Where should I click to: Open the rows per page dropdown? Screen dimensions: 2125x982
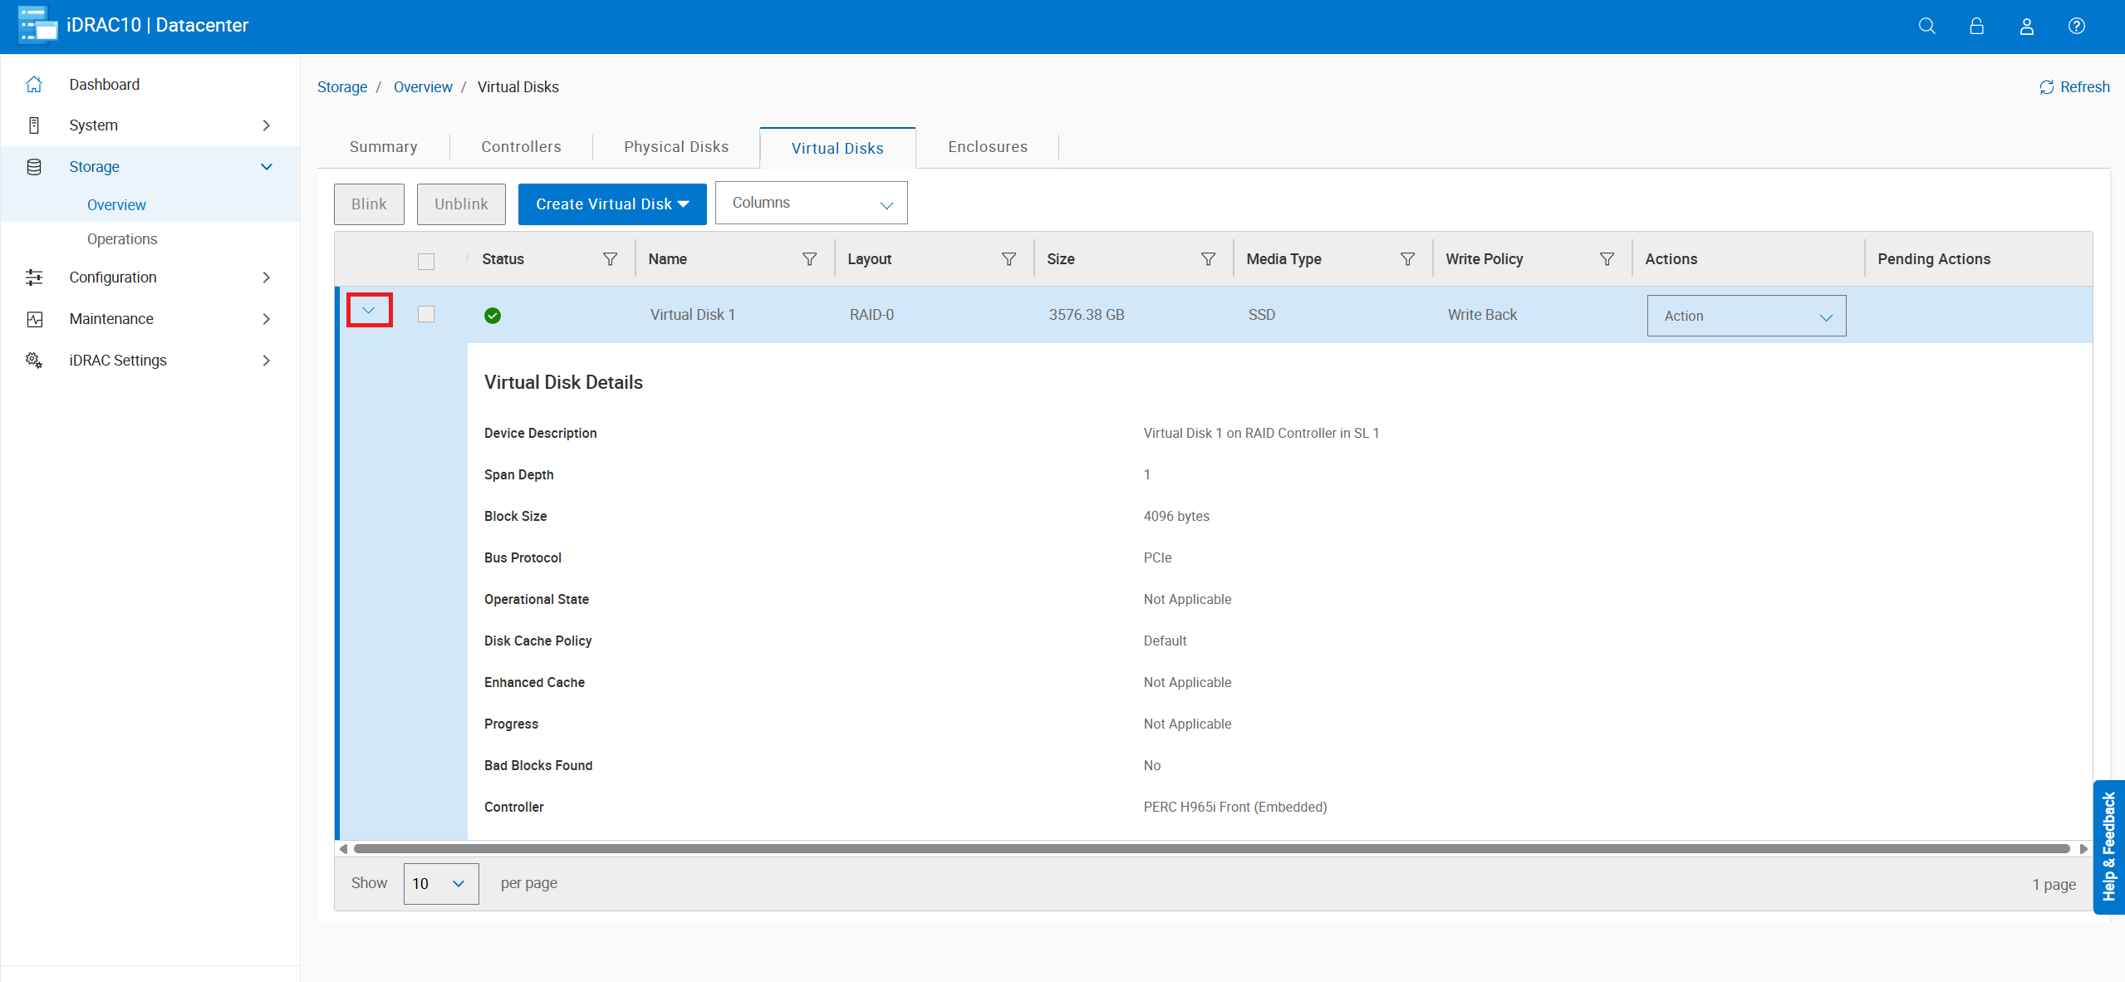[x=440, y=883]
